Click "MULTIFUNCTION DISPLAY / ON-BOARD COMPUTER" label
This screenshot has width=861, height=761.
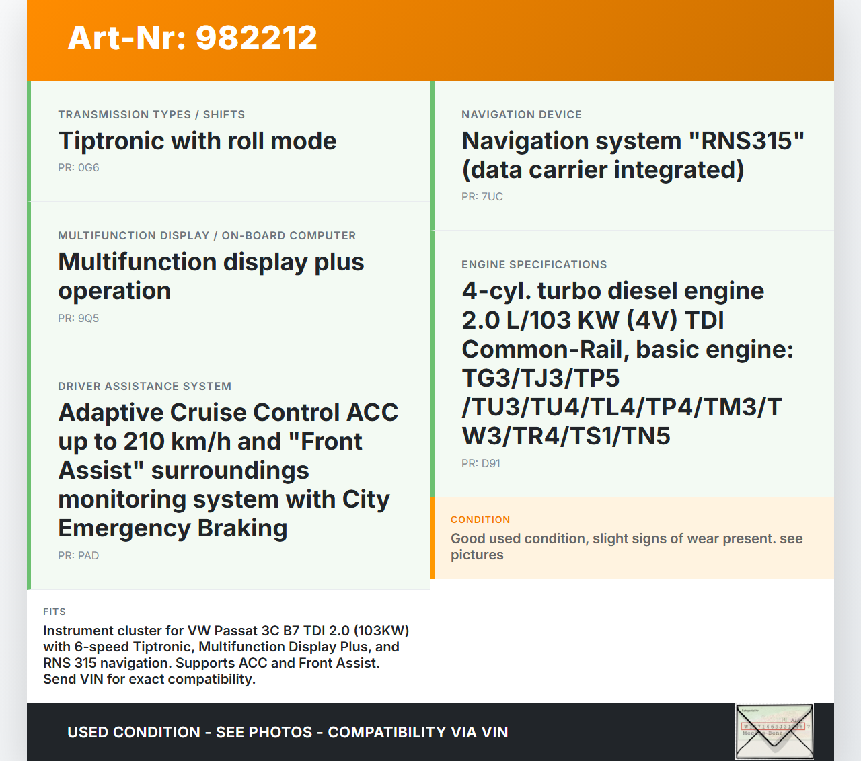pos(207,235)
